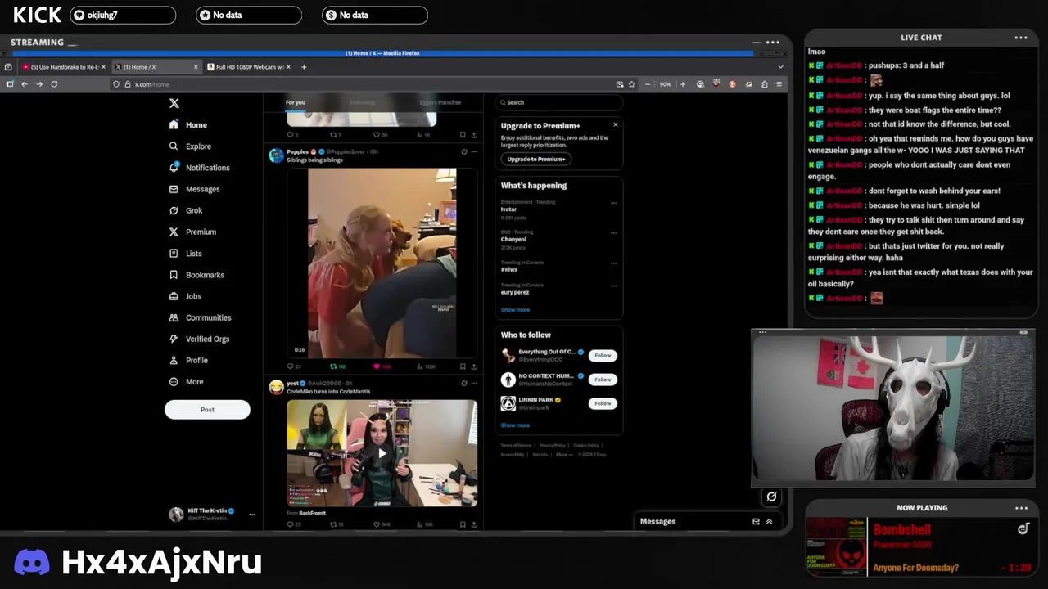This screenshot has width=1048, height=589.
Task: Follow the NO CONTEXT HUMANS account
Action: (603, 380)
